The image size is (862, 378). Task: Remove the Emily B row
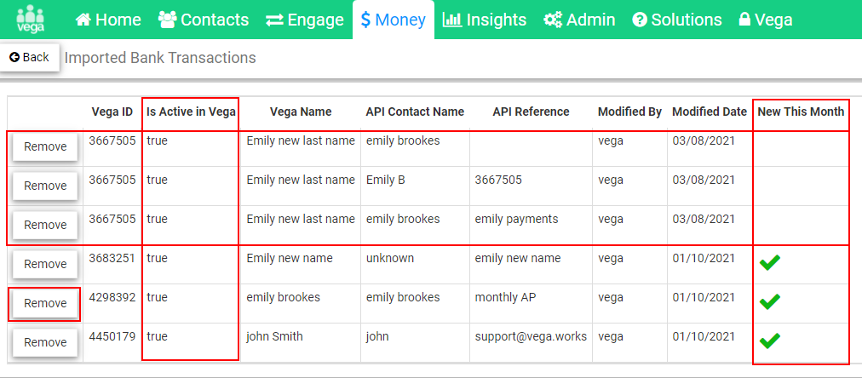click(45, 186)
